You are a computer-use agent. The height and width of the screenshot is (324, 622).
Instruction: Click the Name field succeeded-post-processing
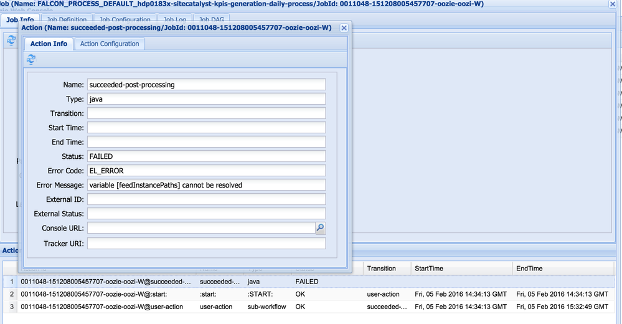tap(206, 85)
